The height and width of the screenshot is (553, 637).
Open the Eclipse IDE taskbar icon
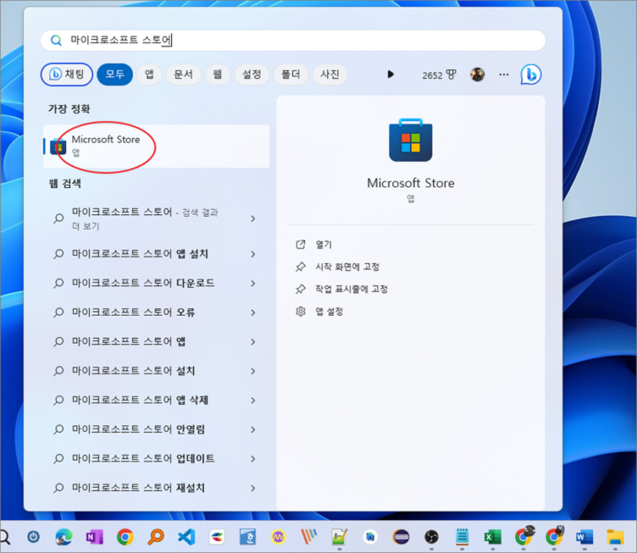[x=401, y=537]
